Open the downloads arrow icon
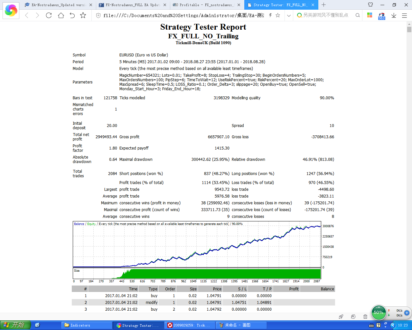Image resolution: width=412 pixels, height=330 pixels. (x=394, y=15)
